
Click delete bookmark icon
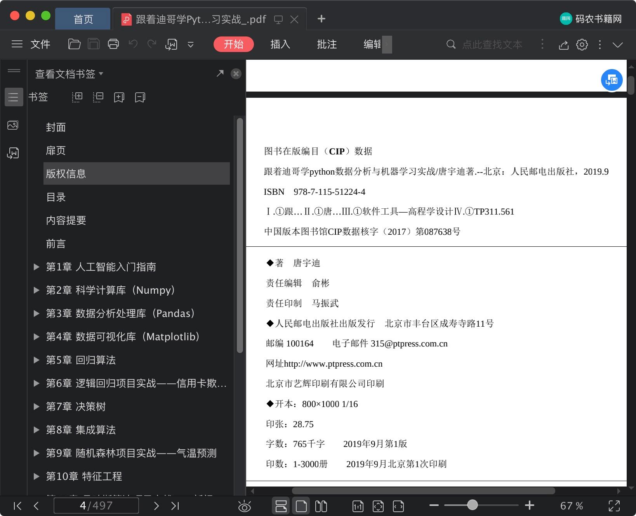[140, 97]
